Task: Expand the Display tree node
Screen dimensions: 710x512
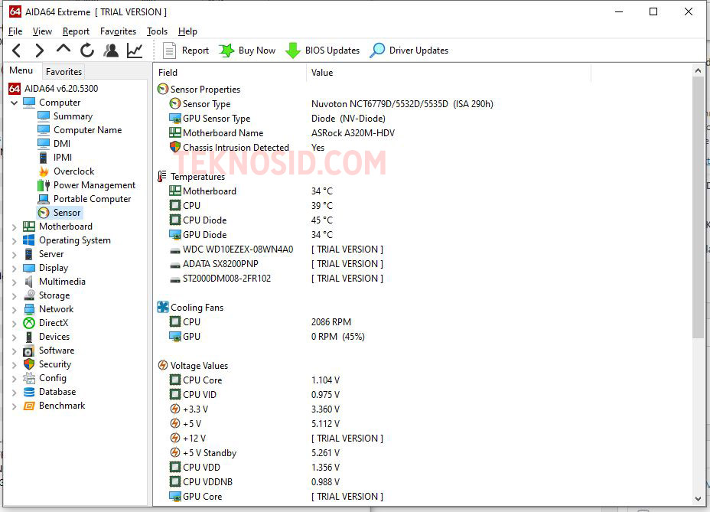Action: coord(14,268)
